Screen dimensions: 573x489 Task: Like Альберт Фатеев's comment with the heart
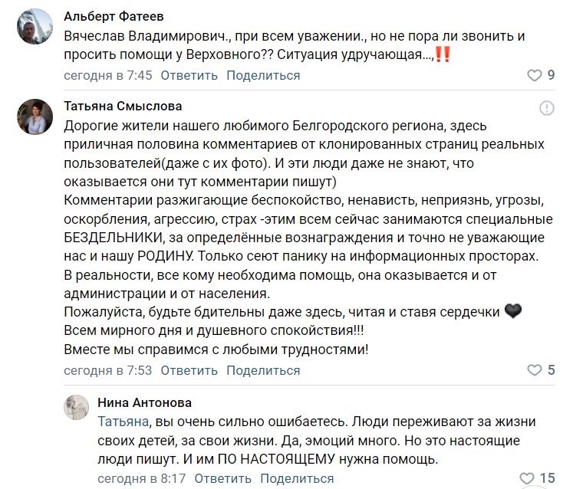(x=534, y=75)
